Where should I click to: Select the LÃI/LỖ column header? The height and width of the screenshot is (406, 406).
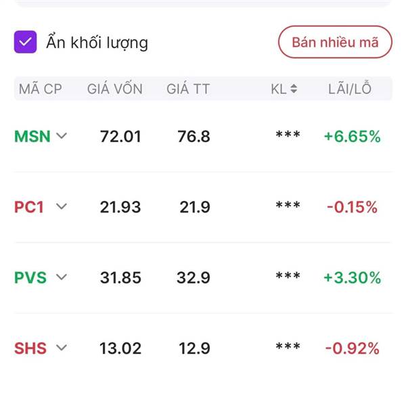tap(350, 89)
